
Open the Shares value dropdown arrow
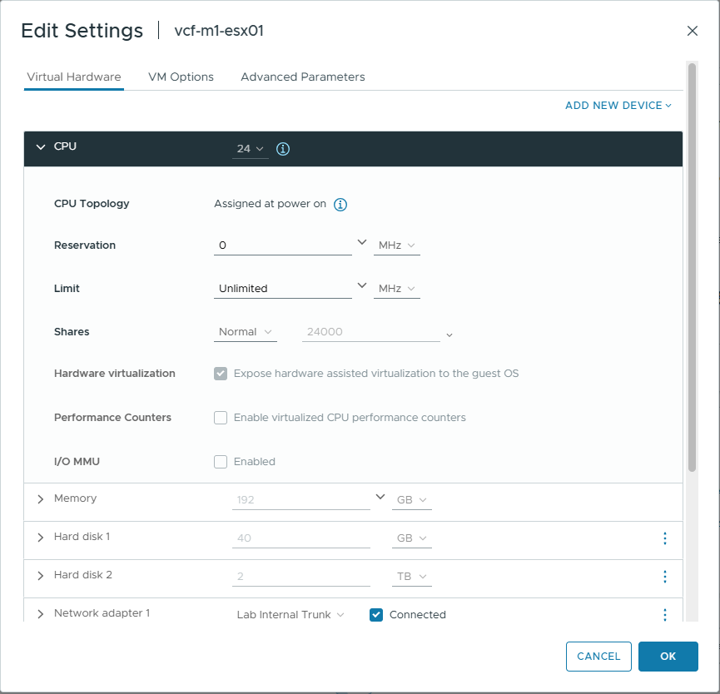pos(449,335)
